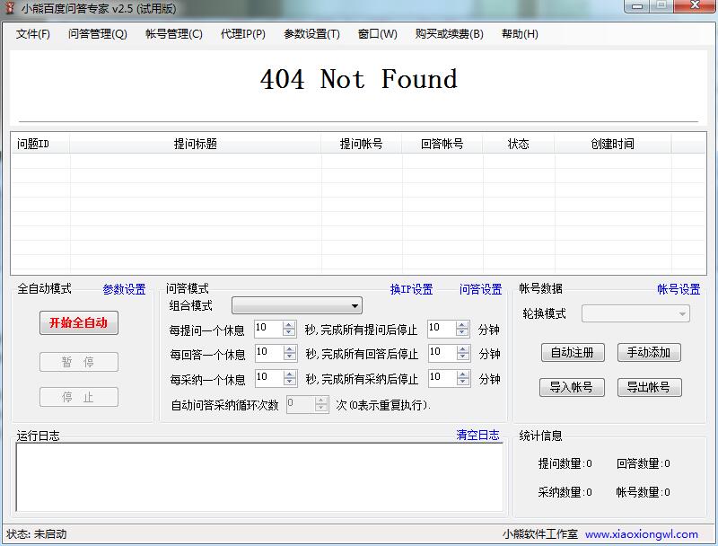Click the 暂停 pause button
The image size is (718, 546).
(78, 362)
